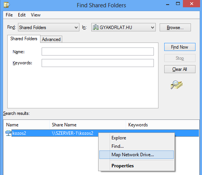Open the View menu
Image resolution: width=202 pixels, height=175 pixels.
tap(36, 15)
